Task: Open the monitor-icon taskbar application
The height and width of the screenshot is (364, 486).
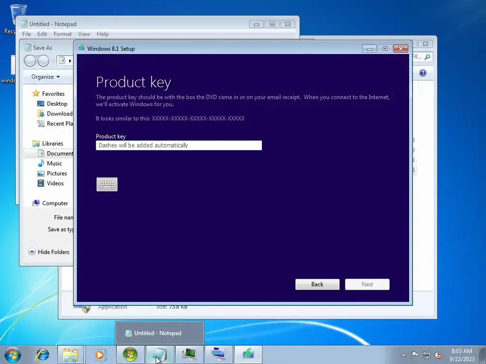Action: pos(188,355)
